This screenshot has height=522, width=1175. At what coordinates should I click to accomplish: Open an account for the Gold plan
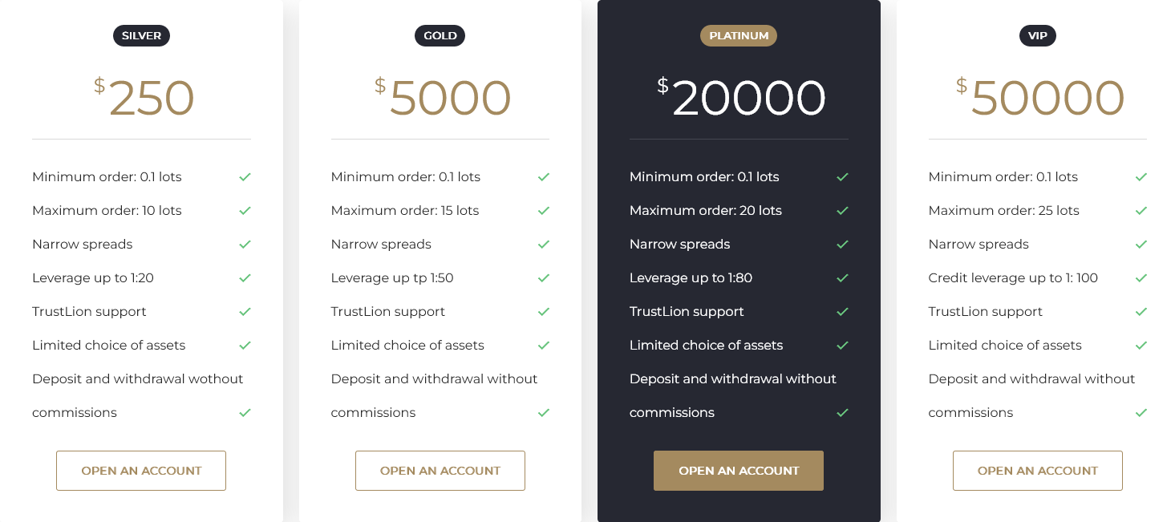440,471
